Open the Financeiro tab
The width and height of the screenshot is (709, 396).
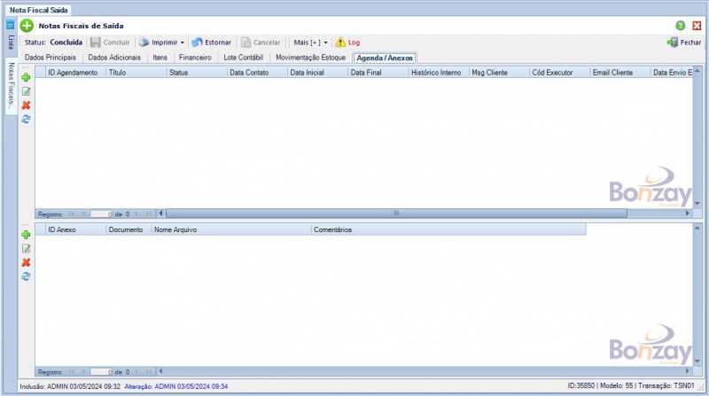click(x=195, y=57)
